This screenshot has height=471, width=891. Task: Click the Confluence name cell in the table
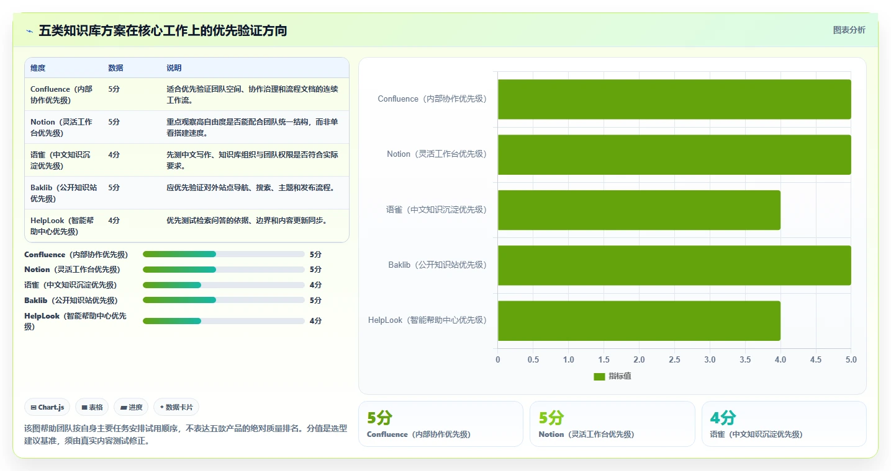tap(62, 94)
